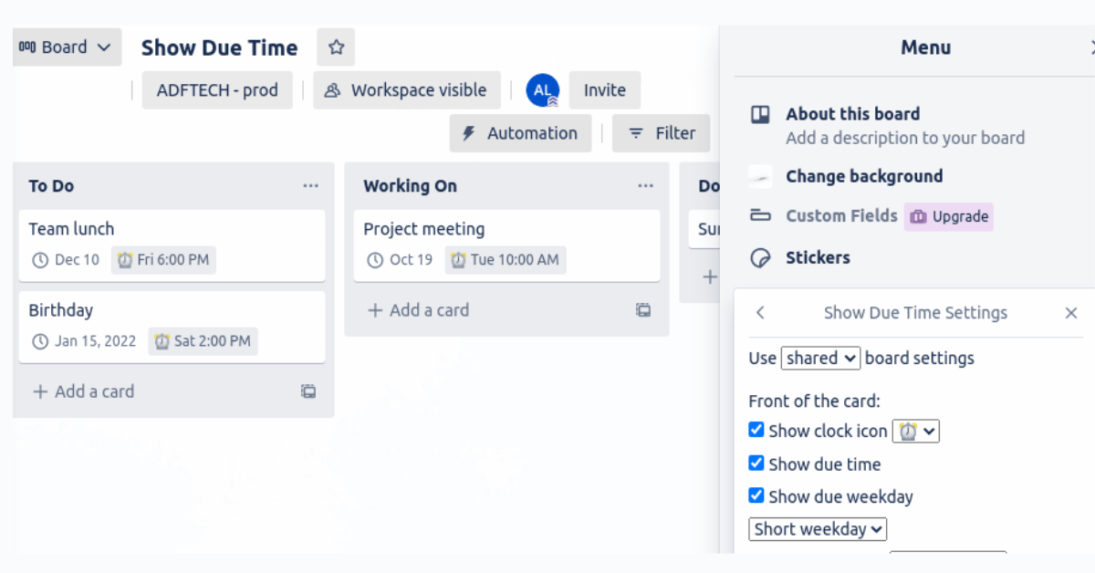
Task: Star the Show Due Time board
Action: tap(335, 47)
